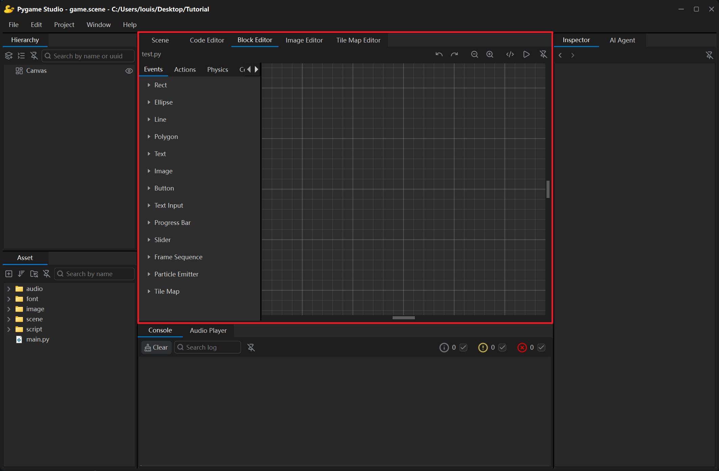Click the unpin icon in Block Editor toolbar
719x471 pixels.
tap(543, 54)
